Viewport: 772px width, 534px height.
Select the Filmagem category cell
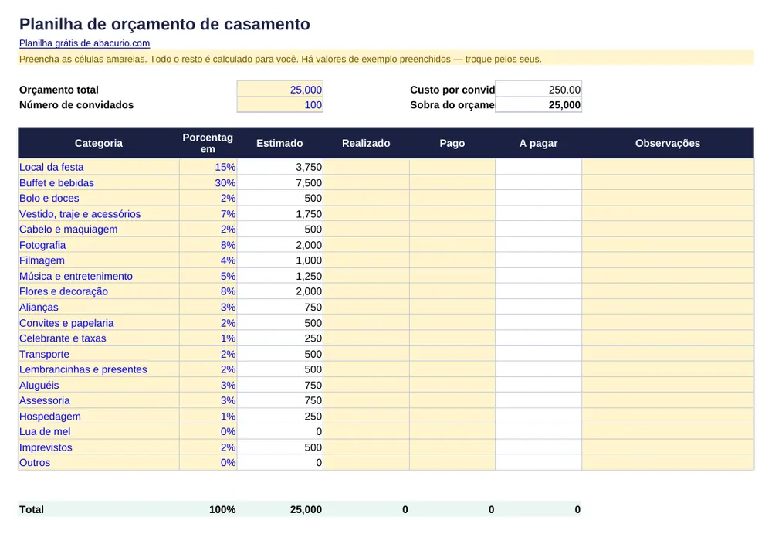[99, 260]
